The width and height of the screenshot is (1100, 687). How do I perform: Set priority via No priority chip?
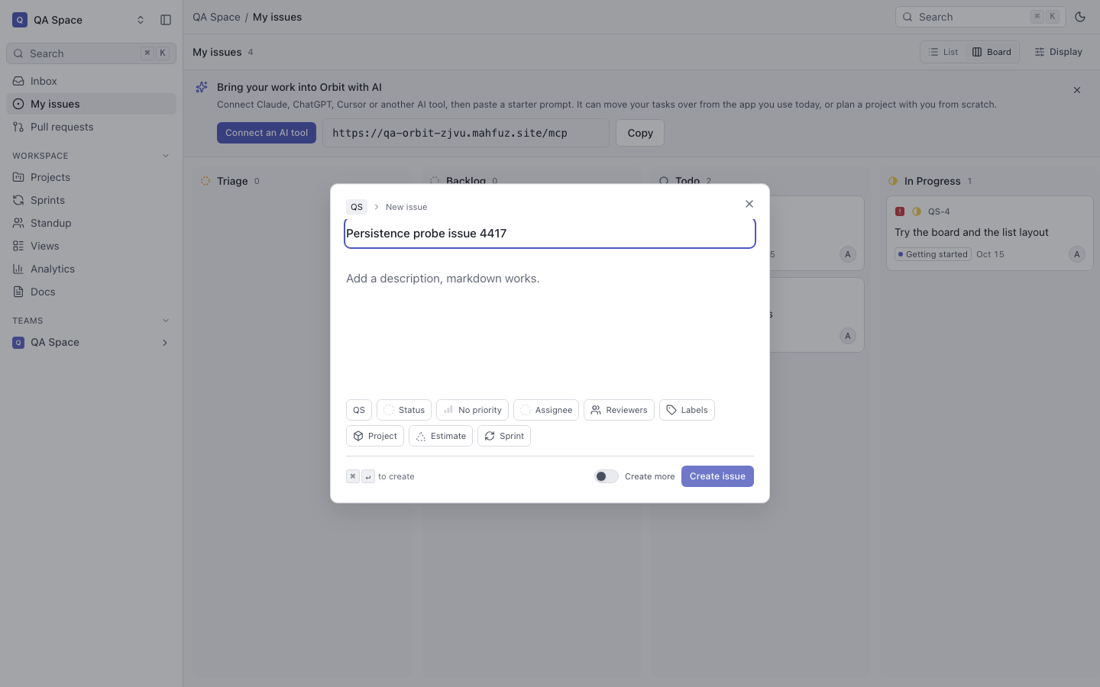click(x=472, y=410)
